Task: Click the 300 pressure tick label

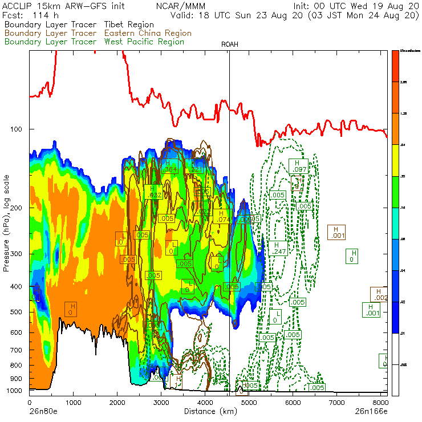Action: tap(16, 254)
